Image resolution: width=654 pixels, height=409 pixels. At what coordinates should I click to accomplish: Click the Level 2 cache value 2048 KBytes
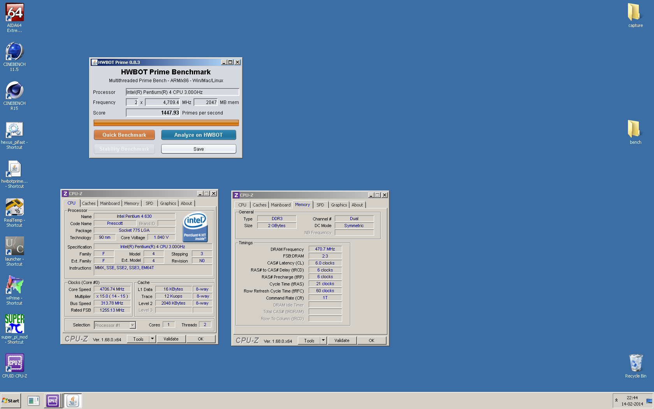click(173, 303)
